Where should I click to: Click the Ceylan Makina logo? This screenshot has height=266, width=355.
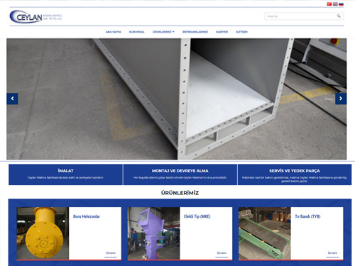coord(35,16)
